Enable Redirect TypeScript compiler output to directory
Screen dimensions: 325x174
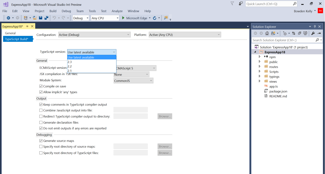[x=41, y=116]
